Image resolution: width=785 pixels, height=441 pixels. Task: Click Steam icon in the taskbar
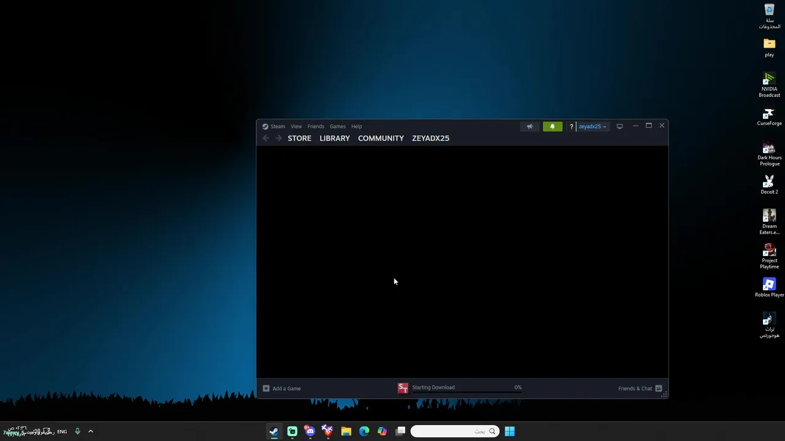[274, 431]
